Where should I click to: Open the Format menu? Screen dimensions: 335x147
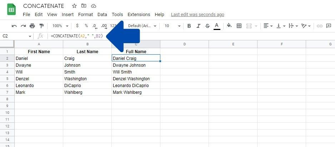click(85, 15)
